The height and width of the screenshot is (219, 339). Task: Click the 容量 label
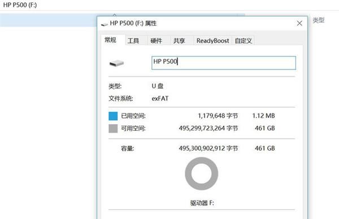tap(127, 148)
